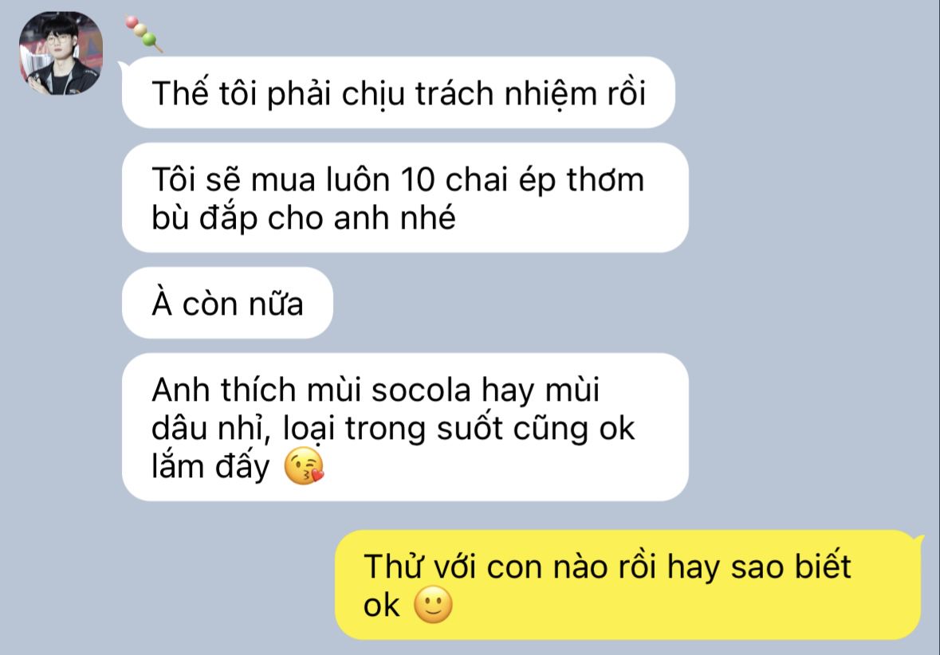The width and height of the screenshot is (940, 655).
Task: Select the yellow sent message bubble
Action: click(x=627, y=585)
